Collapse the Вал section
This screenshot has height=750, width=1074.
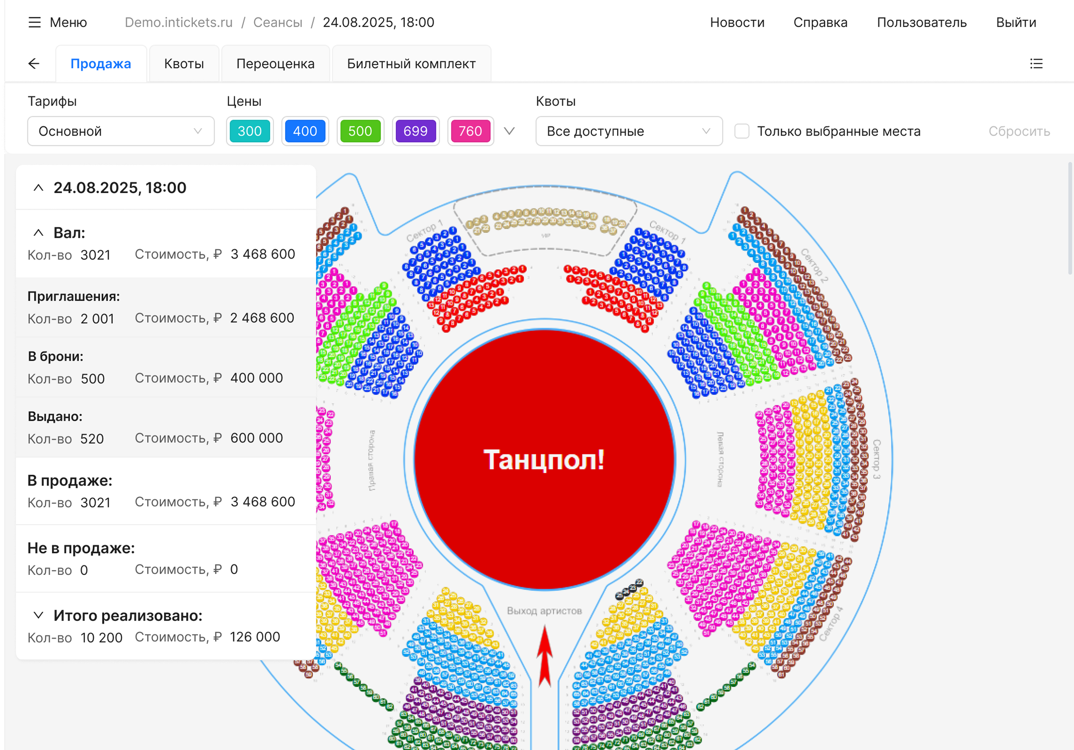click(x=38, y=232)
